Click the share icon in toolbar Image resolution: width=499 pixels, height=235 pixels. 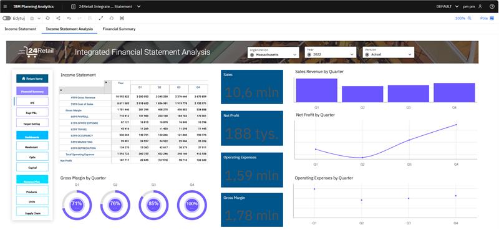tap(58, 19)
